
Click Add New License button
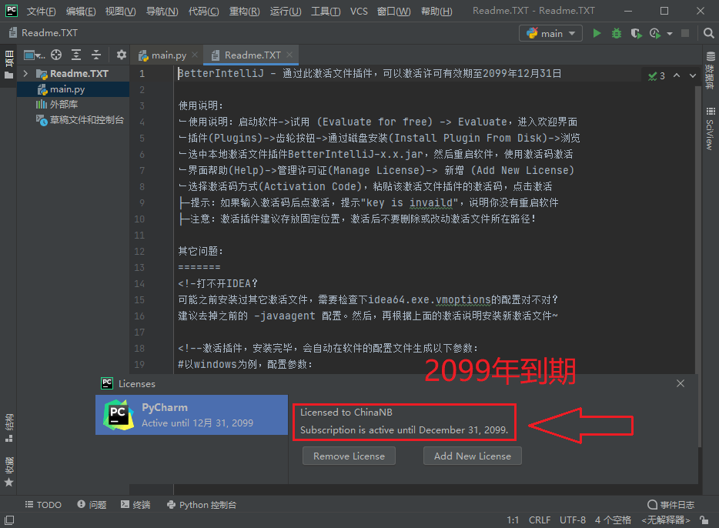tap(473, 456)
